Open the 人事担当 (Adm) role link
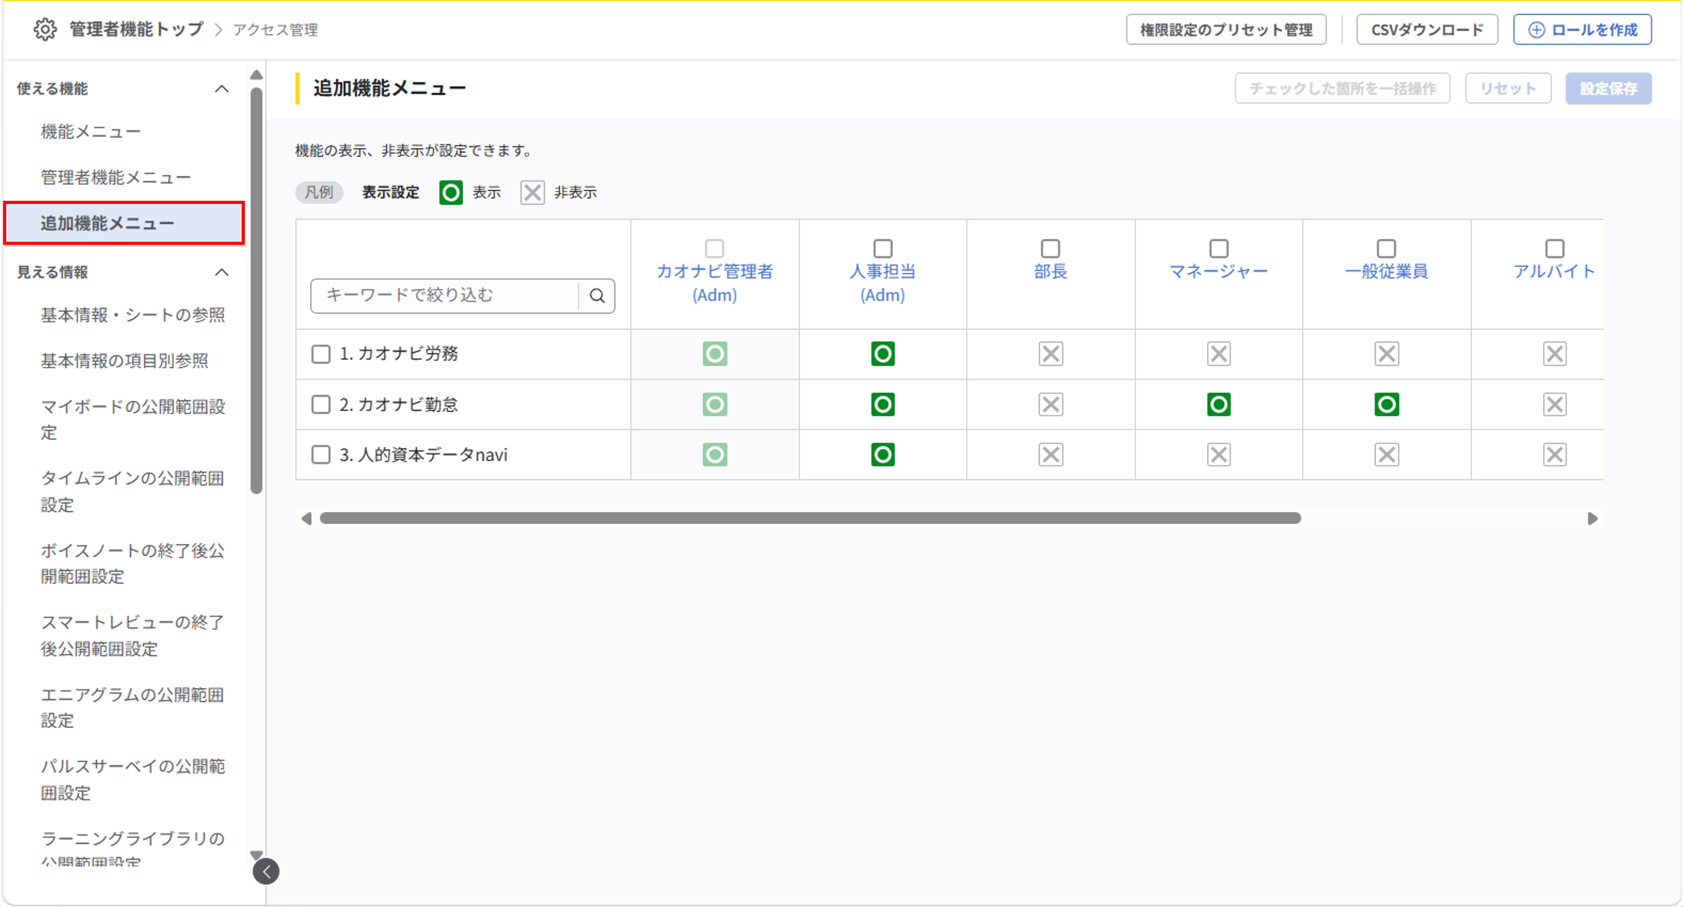 [x=883, y=283]
